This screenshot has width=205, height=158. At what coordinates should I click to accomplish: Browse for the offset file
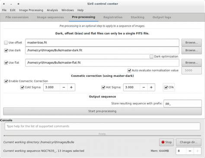[192, 43]
